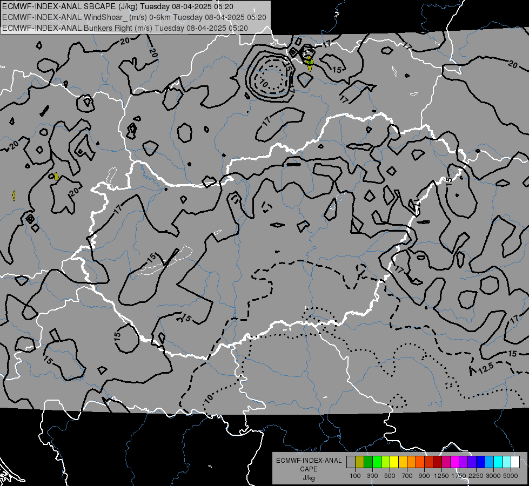Click the 12.5 dashed contour label
The image size is (529, 486).
point(486,368)
